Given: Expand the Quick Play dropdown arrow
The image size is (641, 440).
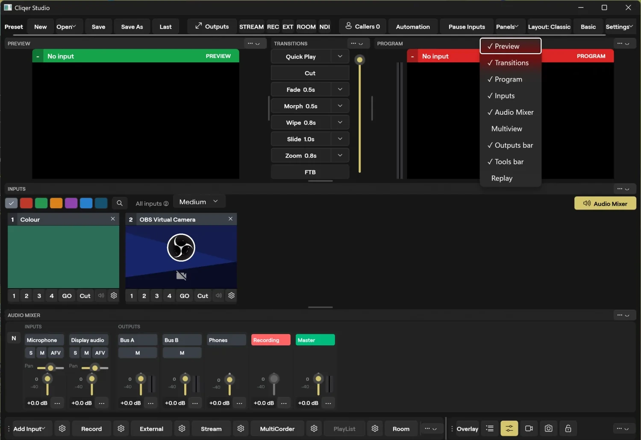Looking at the screenshot, I should [x=340, y=56].
